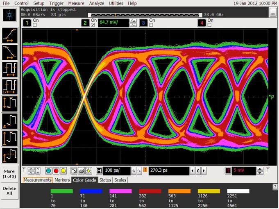The height and width of the screenshot is (209, 279).
Task: Click the red 282 to 562 color swatch
Action: (x=150, y=191)
